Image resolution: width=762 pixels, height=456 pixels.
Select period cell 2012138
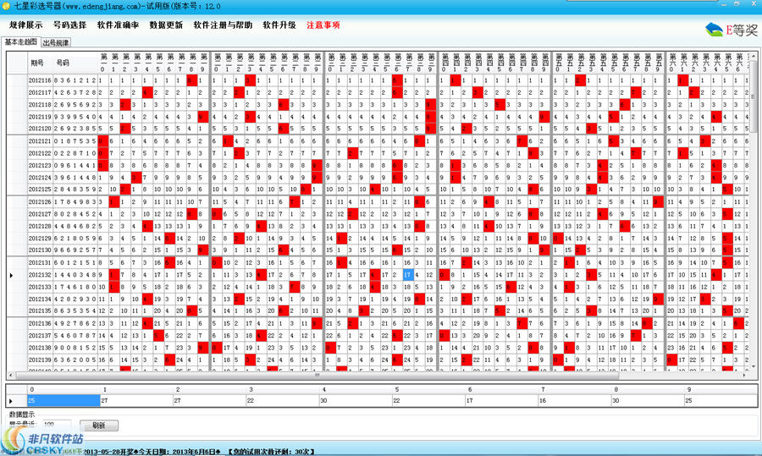click(40, 348)
